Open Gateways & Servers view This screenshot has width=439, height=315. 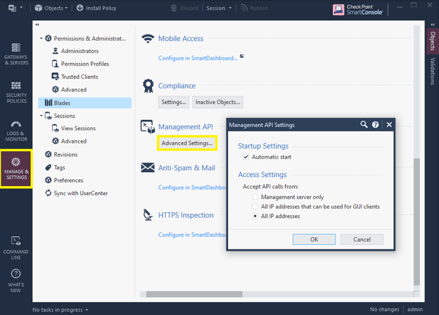pos(16,54)
